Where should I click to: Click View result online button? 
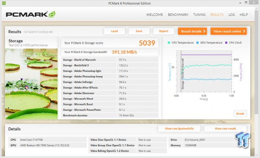click(229, 31)
